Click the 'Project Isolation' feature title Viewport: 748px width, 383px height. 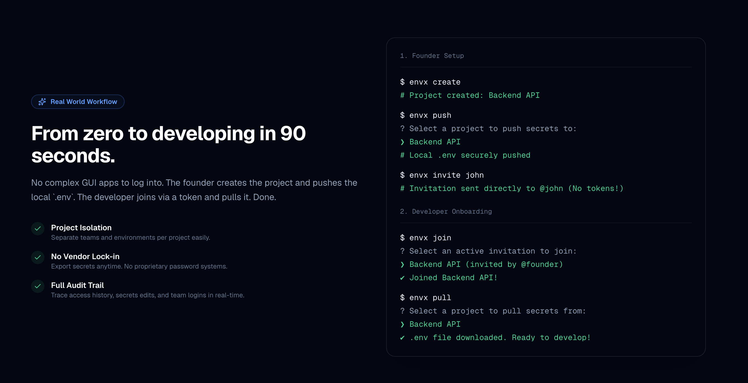point(81,228)
